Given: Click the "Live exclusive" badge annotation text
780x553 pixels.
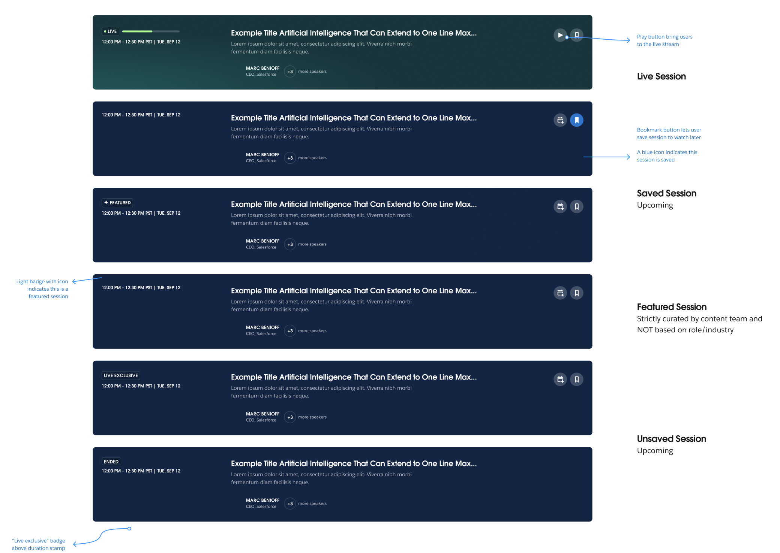Looking at the screenshot, I should (x=38, y=544).
